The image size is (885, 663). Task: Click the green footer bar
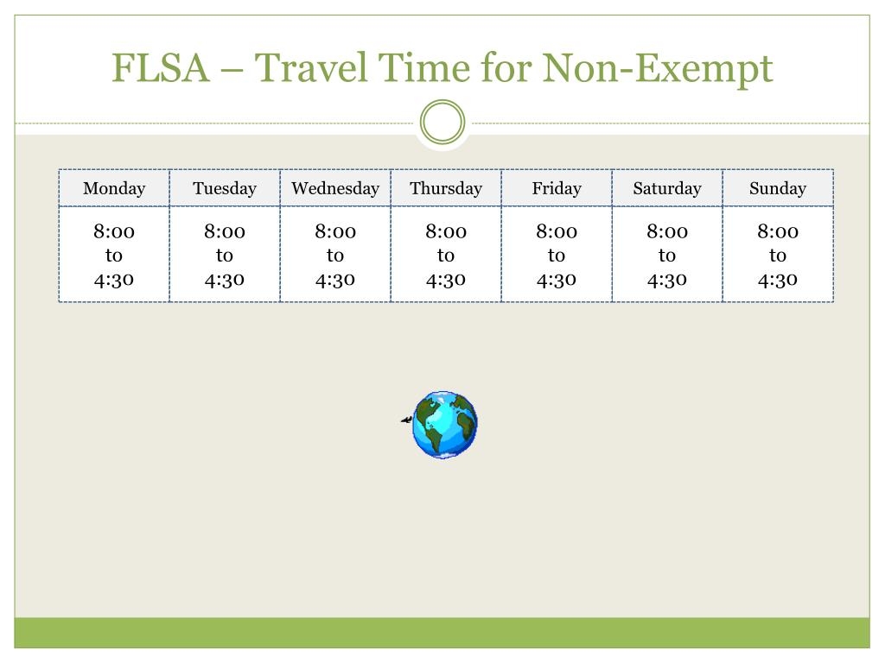pyautogui.click(x=442, y=633)
